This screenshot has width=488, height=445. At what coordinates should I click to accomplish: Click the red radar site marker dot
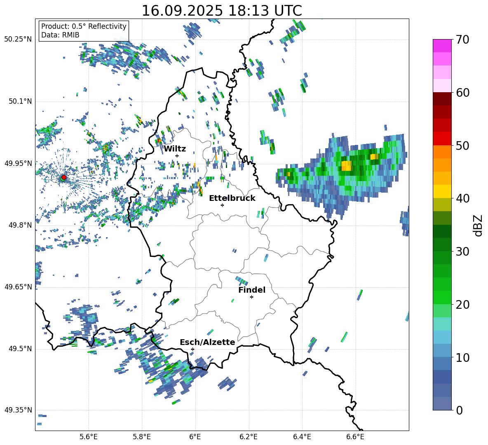click(64, 177)
